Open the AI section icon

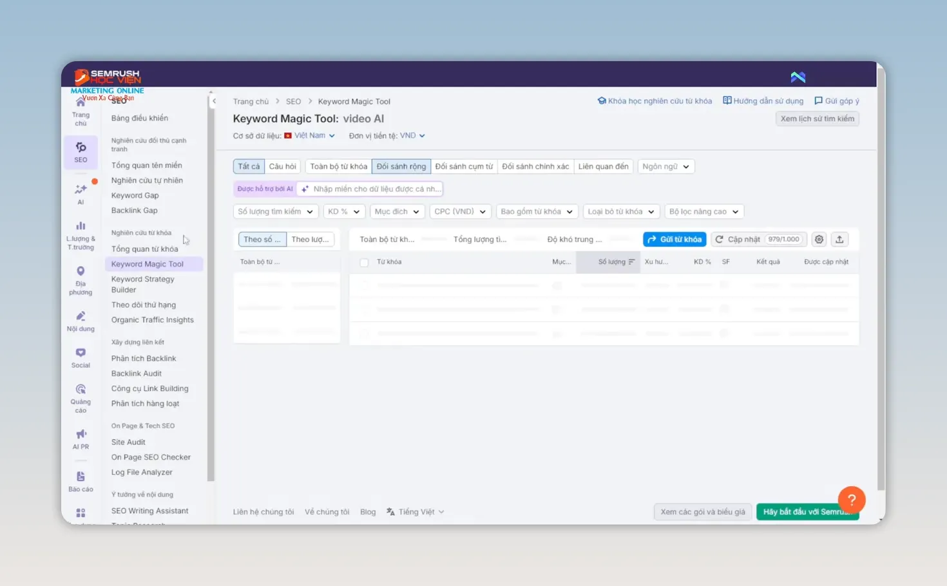coord(81,193)
